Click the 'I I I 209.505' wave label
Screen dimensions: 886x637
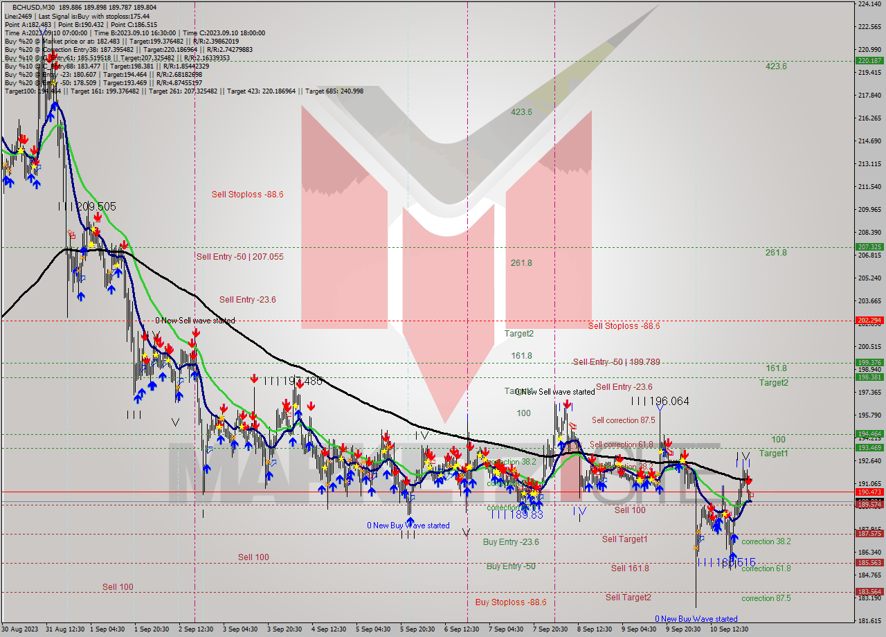coord(87,206)
